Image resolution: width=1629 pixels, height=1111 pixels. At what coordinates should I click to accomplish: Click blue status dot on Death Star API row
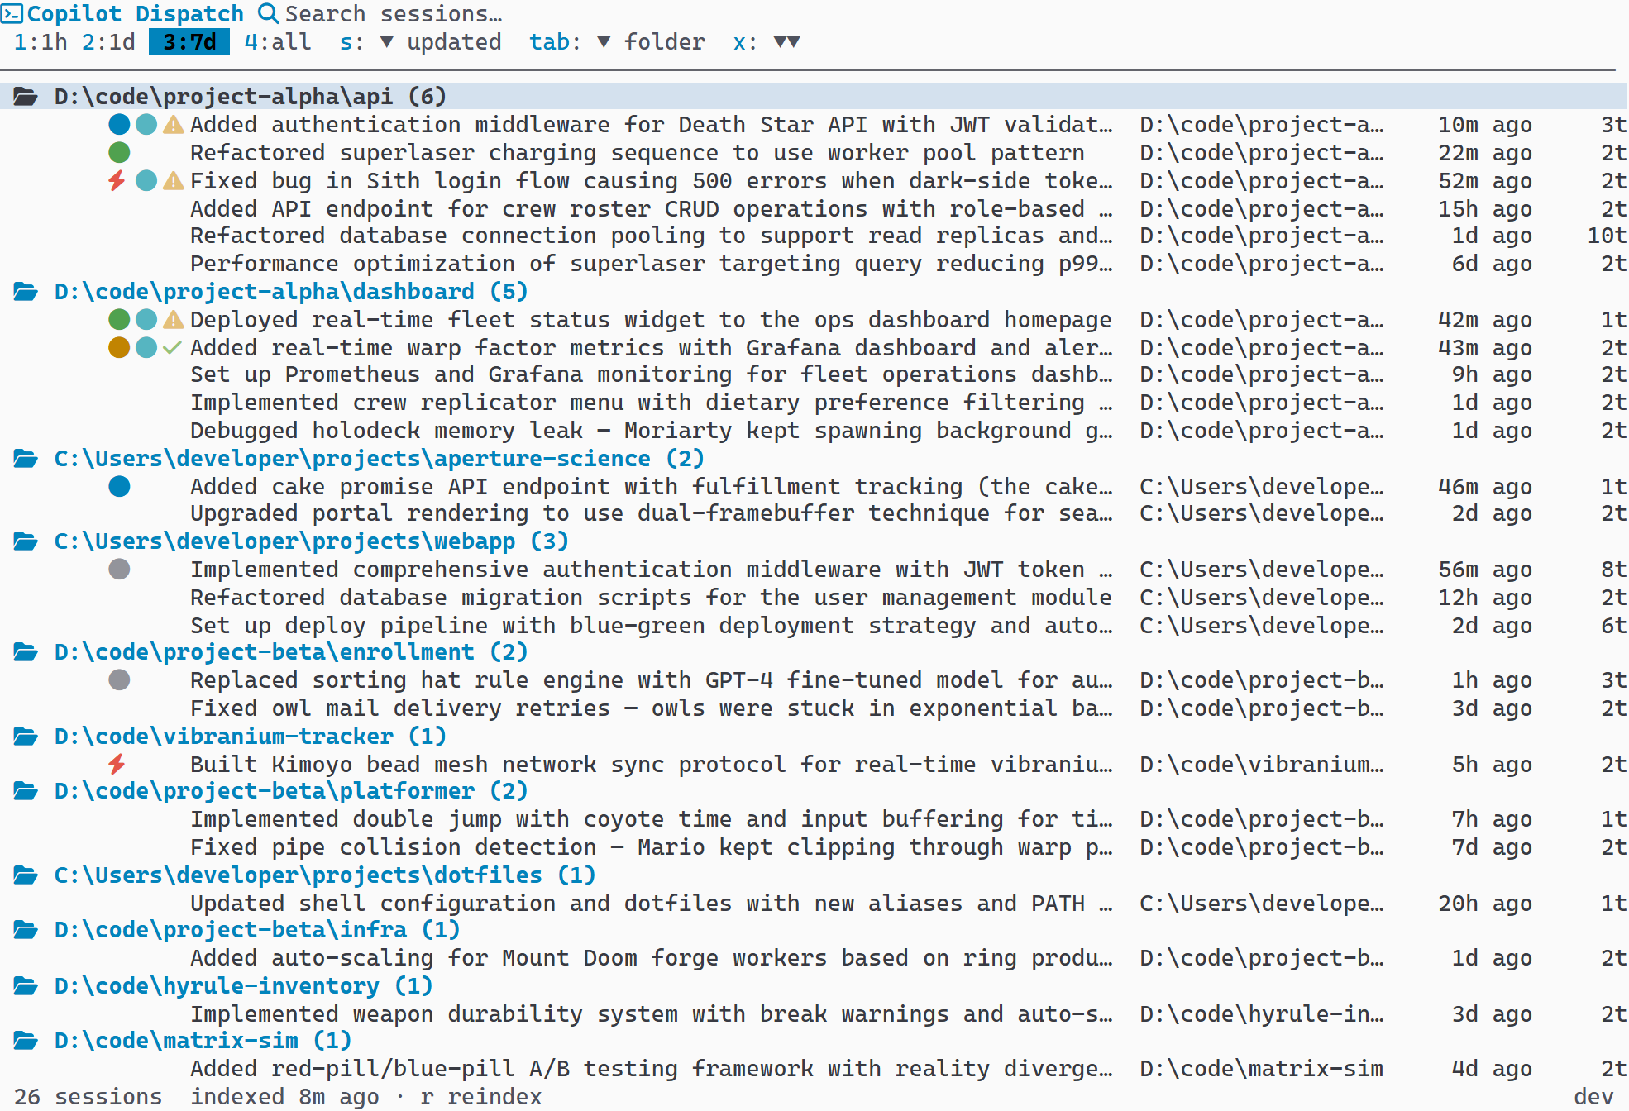[x=119, y=125]
